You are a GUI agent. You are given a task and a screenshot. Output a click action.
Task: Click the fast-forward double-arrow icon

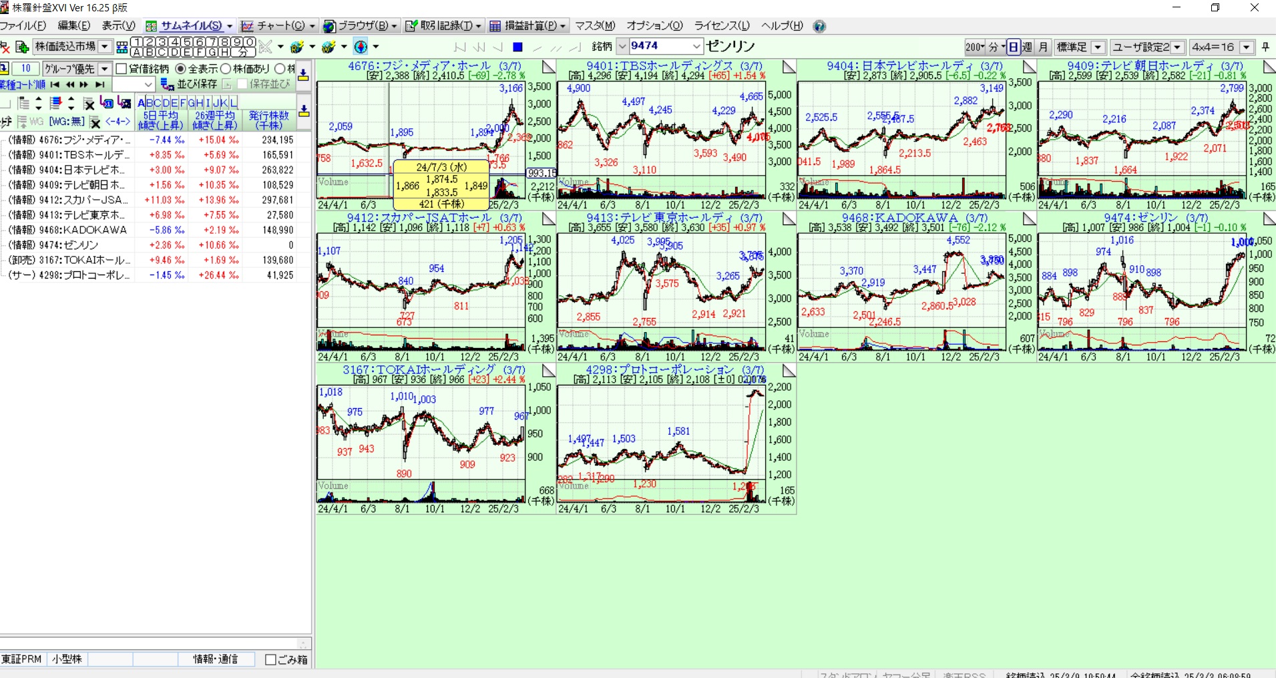tap(84, 85)
